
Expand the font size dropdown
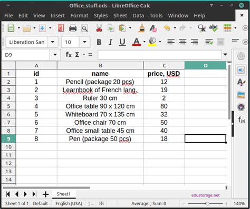(x=84, y=42)
